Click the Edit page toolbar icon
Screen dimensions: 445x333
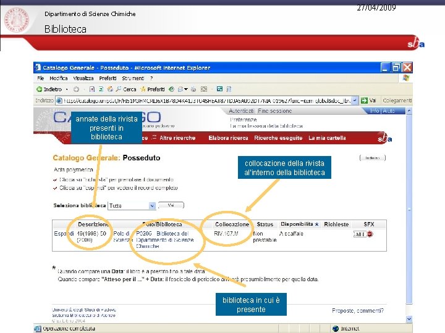pos(204,89)
